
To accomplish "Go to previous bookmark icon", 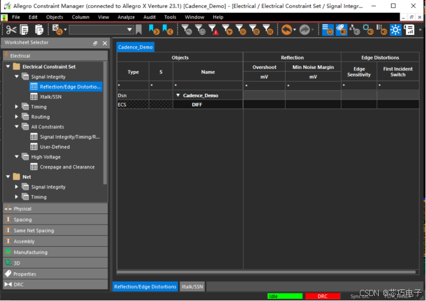I will pyautogui.click(x=168, y=29).
